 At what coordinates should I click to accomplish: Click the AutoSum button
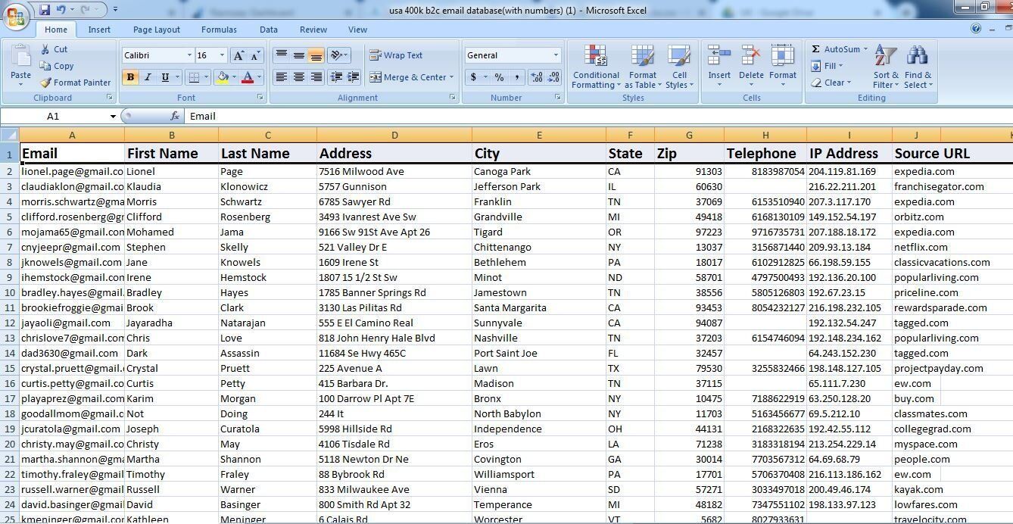pyautogui.click(x=835, y=49)
